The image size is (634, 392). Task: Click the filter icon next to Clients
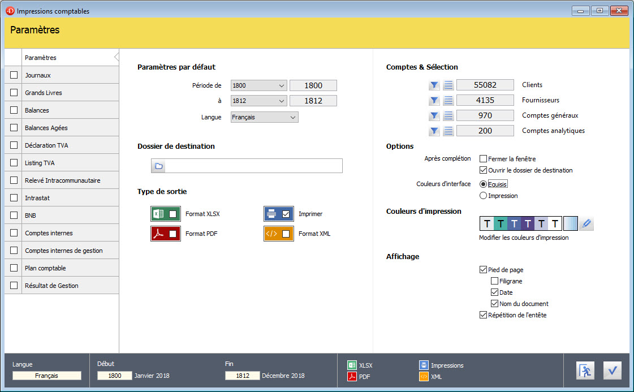[434, 85]
